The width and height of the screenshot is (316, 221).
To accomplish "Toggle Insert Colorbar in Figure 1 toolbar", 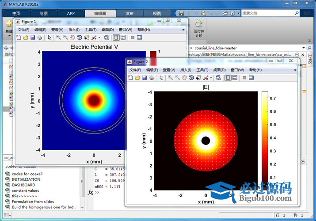I will click(116, 38).
